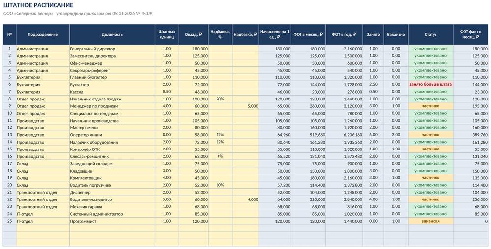Click the 'Начальник отдела продаж' cell

coord(112,99)
